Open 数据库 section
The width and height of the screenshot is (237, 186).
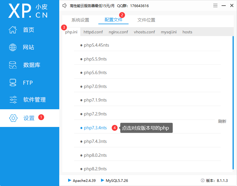click(x=32, y=65)
